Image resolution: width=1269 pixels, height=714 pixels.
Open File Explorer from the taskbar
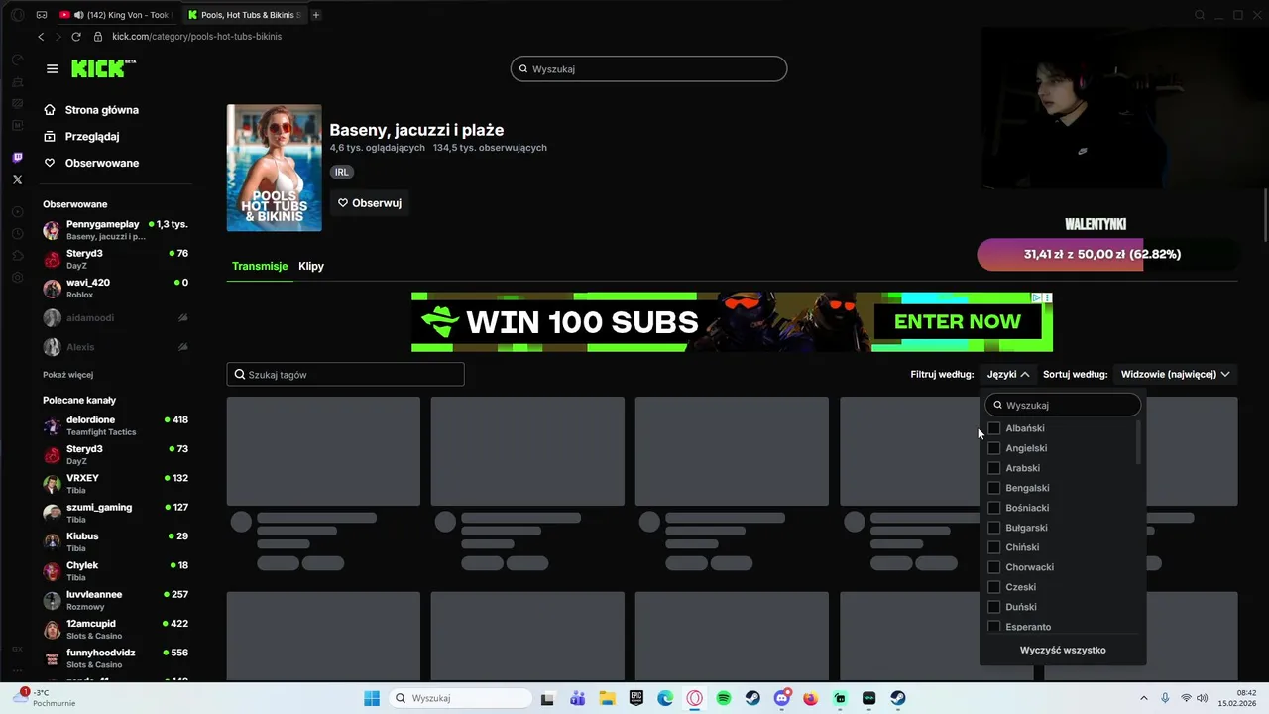[607, 698]
